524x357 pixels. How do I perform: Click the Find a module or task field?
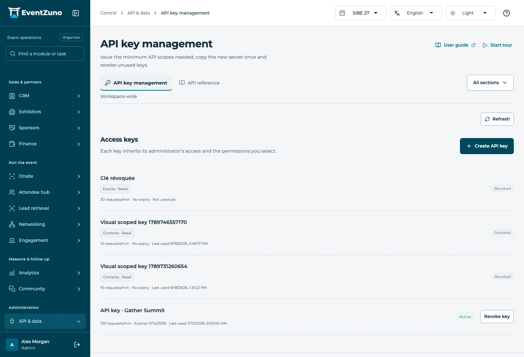(x=45, y=54)
